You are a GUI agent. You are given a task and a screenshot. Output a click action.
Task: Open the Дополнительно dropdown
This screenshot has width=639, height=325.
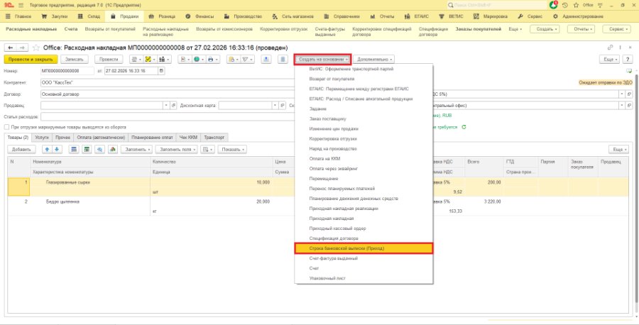point(373,60)
